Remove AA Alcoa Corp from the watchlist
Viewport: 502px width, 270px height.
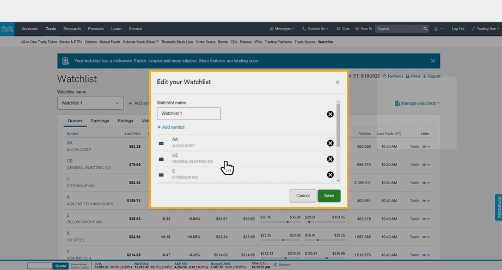pyautogui.click(x=330, y=143)
